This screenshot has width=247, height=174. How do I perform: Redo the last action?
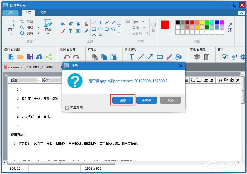(x=76, y=57)
